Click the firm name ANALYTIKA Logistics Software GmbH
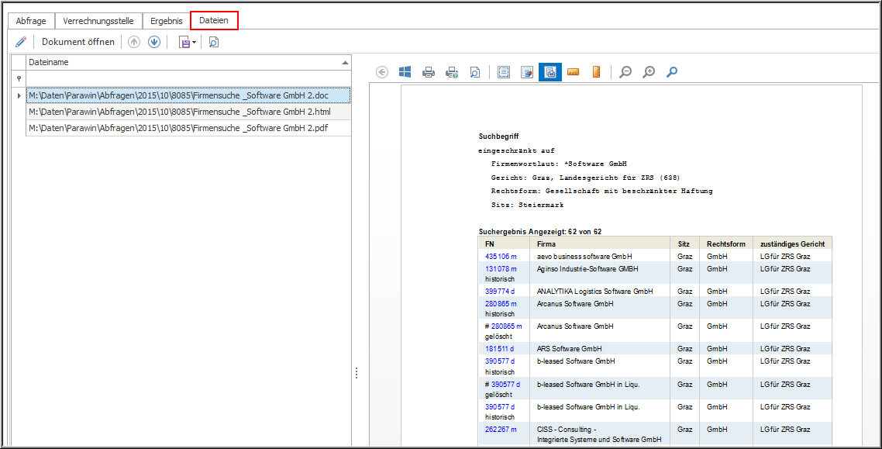882x449 pixels. pyautogui.click(x=594, y=292)
